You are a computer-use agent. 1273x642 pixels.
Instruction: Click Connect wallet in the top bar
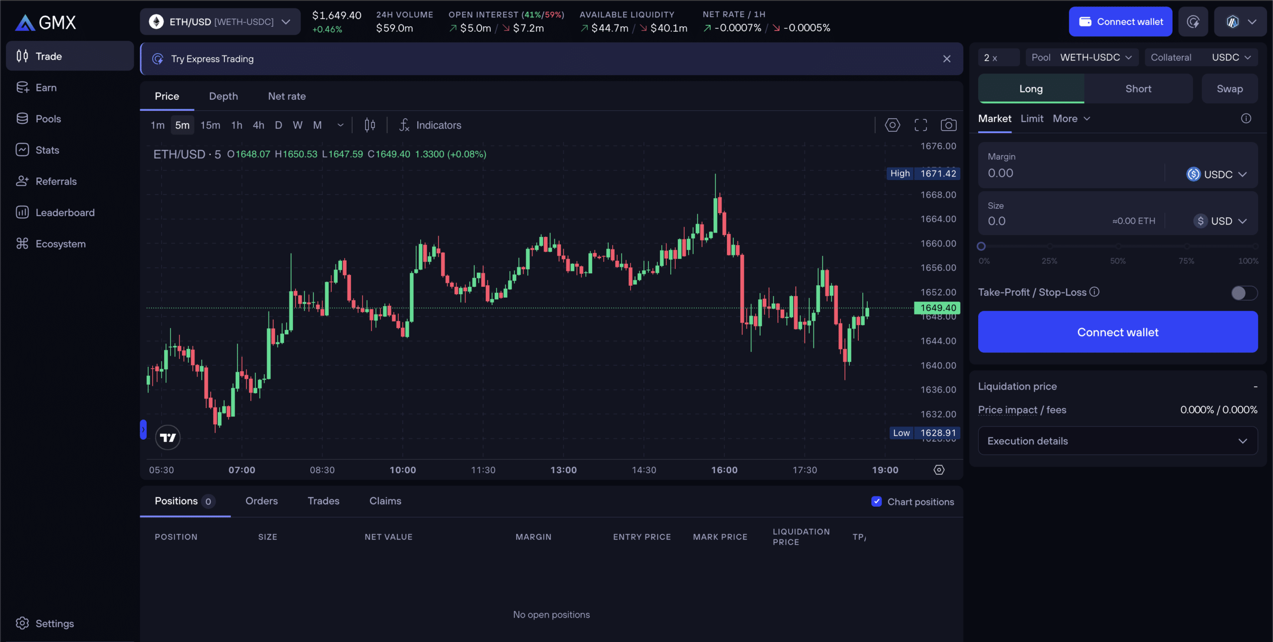pos(1120,22)
